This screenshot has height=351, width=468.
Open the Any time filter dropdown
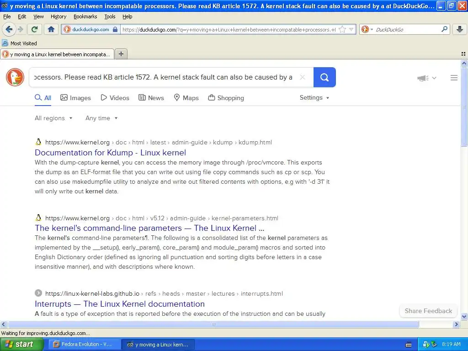coord(101,118)
